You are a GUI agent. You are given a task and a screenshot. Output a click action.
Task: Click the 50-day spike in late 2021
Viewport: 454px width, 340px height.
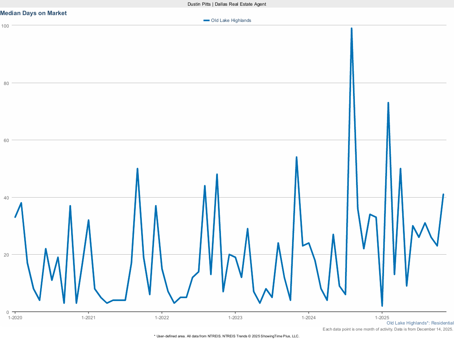138,168
